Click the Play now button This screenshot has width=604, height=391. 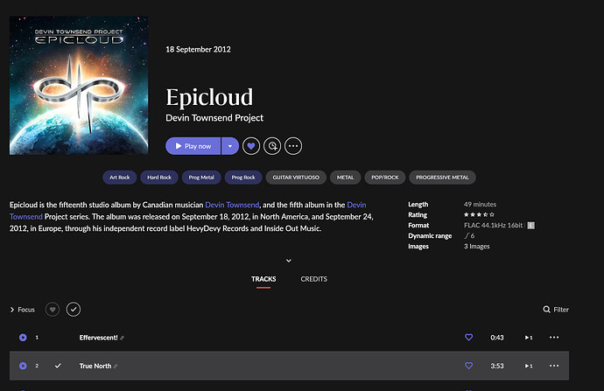pyautogui.click(x=193, y=146)
